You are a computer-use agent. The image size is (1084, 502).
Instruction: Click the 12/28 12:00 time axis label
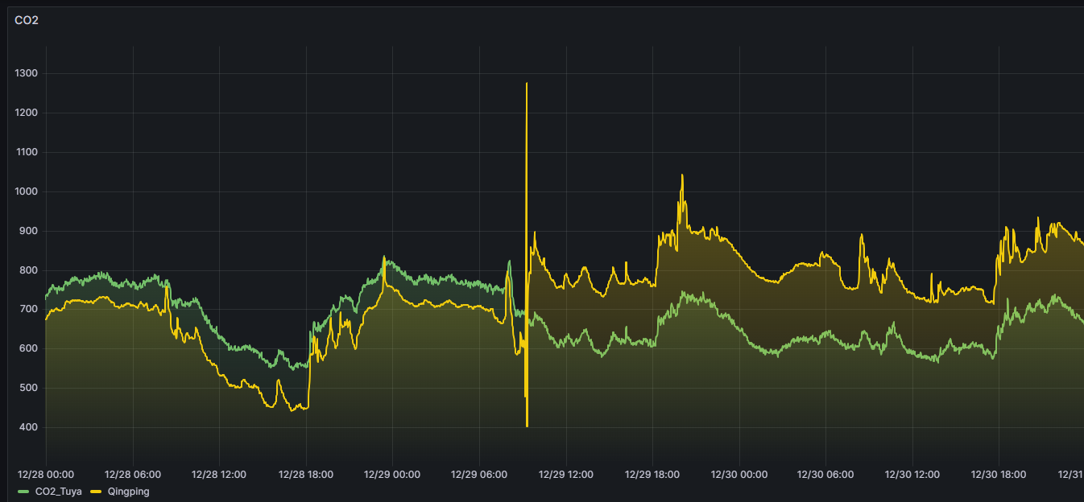(219, 475)
